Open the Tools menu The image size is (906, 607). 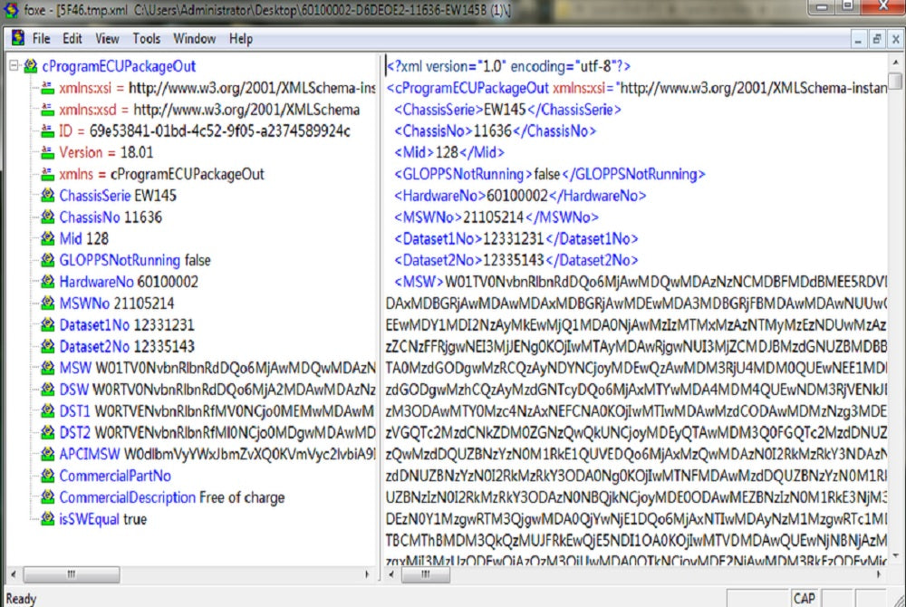pos(146,39)
